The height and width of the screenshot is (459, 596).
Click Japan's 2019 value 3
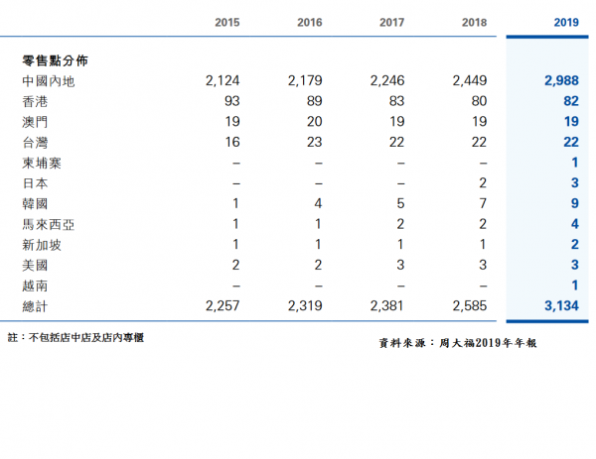tap(575, 183)
